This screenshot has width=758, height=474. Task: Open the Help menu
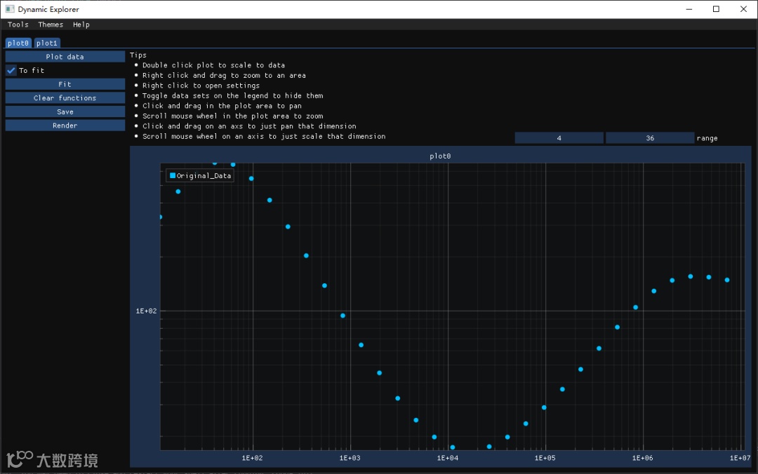81,25
